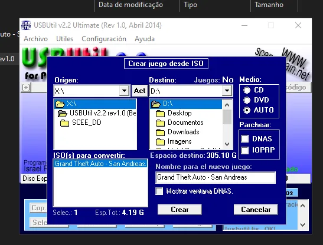Click the Act refresh button
Image resolution: width=323 pixels, height=245 pixels.
(140, 91)
